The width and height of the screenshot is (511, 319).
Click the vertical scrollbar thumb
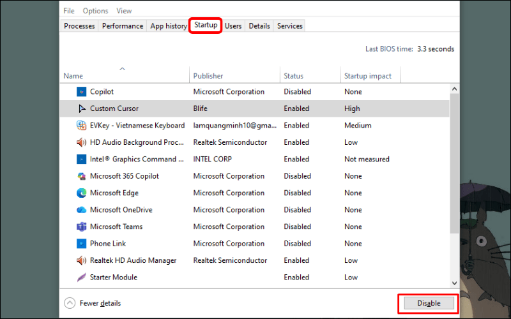pos(454,163)
